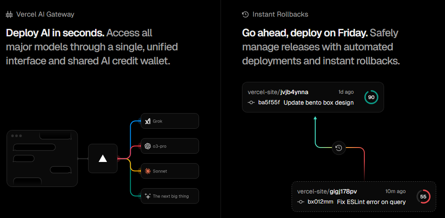Click the OpenAI logo beside o3-pro
This screenshot has width=445, height=218.
147,146
